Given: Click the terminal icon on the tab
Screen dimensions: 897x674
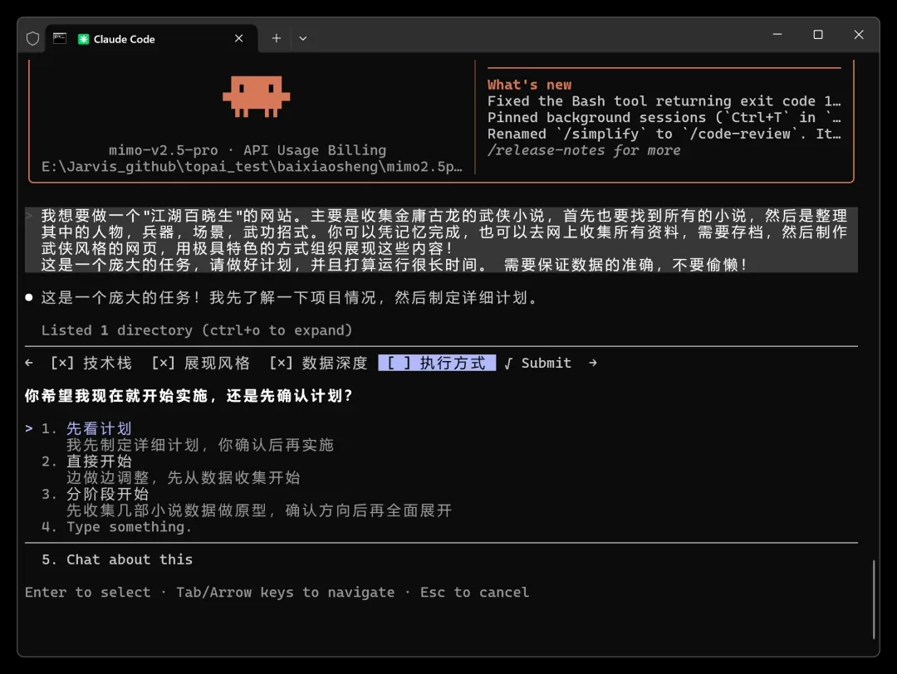Looking at the screenshot, I should click(x=60, y=38).
